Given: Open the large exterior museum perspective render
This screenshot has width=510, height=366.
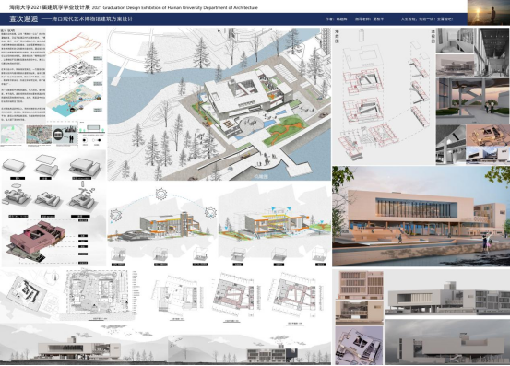Looking at the screenshot, I should [x=421, y=216].
